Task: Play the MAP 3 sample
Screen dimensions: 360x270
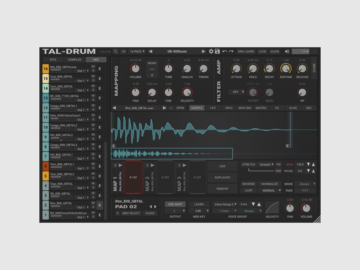Action: point(184,165)
